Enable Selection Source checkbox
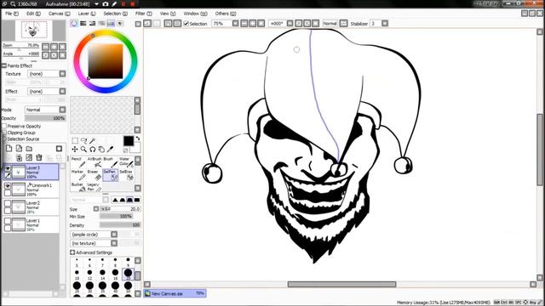 (x=4, y=139)
